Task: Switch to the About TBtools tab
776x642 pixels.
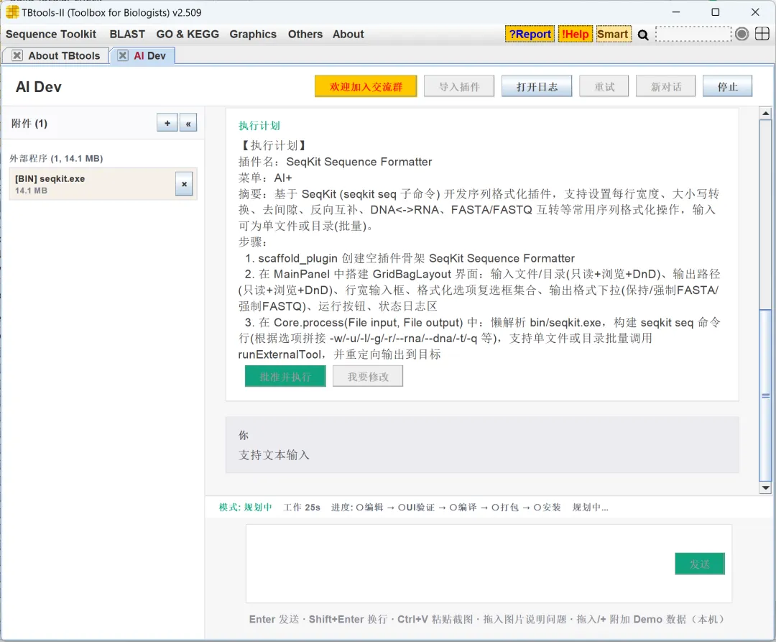Action: coord(65,55)
